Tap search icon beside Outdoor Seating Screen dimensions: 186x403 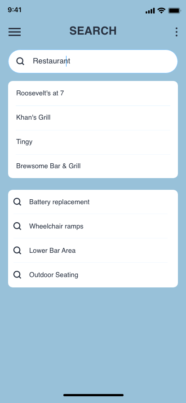point(17,275)
